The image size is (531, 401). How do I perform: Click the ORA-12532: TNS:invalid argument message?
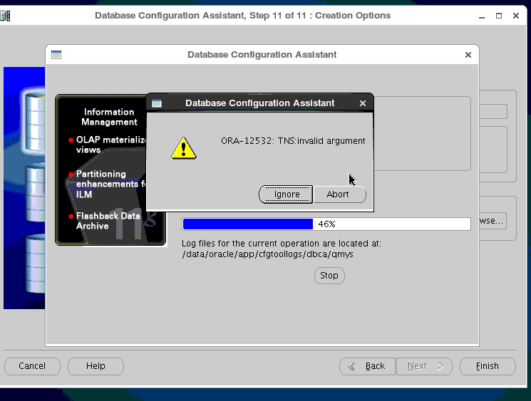(x=293, y=141)
